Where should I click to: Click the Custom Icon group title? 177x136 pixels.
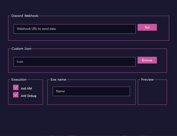coord(21,49)
